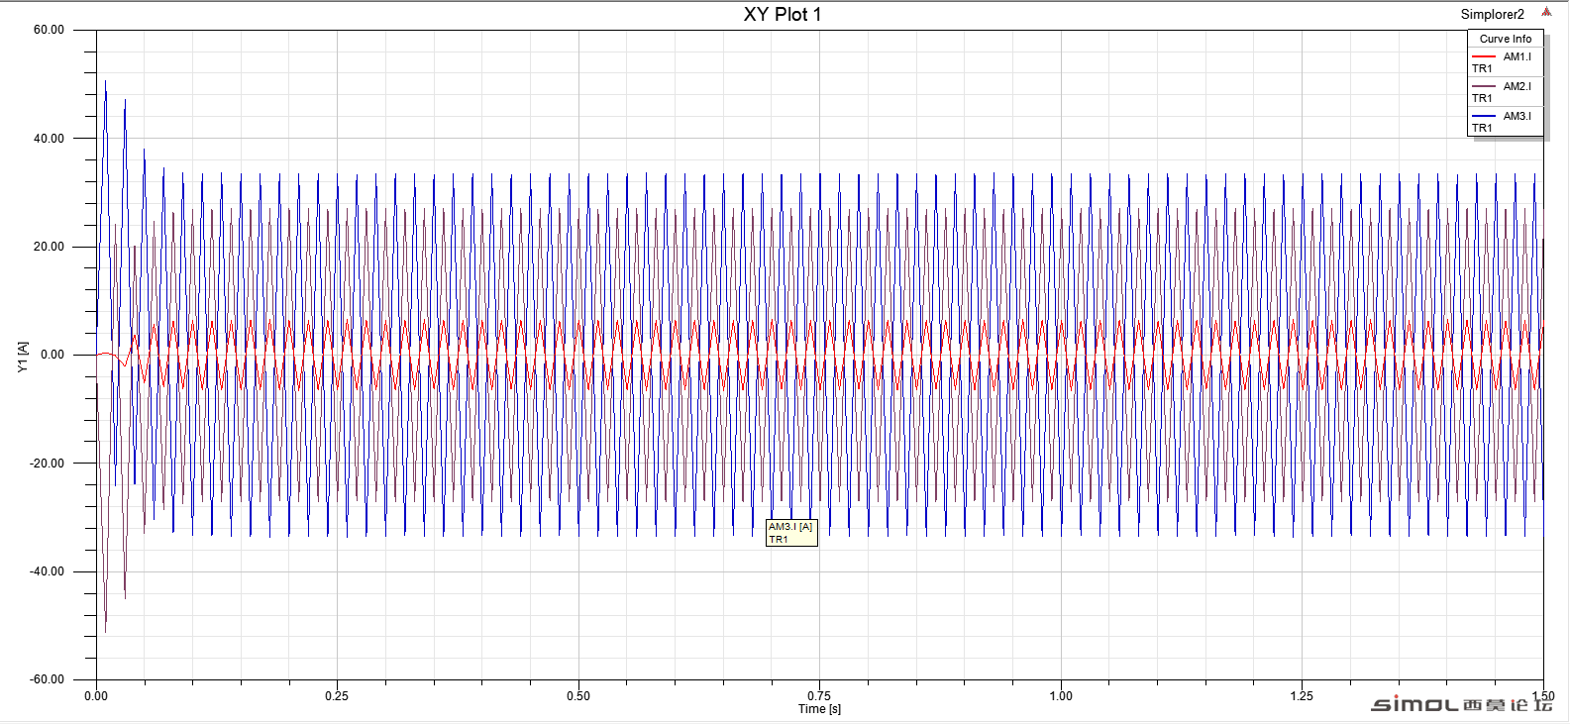Image resolution: width=1570 pixels, height=724 pixels.
Task: Click the 1.25 time axis tick label
Action: pyautogui.click(x=1302, y=696)
